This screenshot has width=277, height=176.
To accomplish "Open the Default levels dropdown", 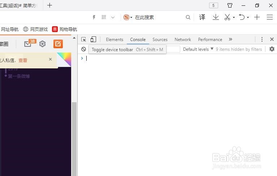I will tap(198, 49).
